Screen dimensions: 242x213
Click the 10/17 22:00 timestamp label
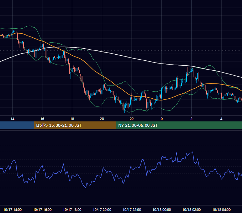click(132, 209)
